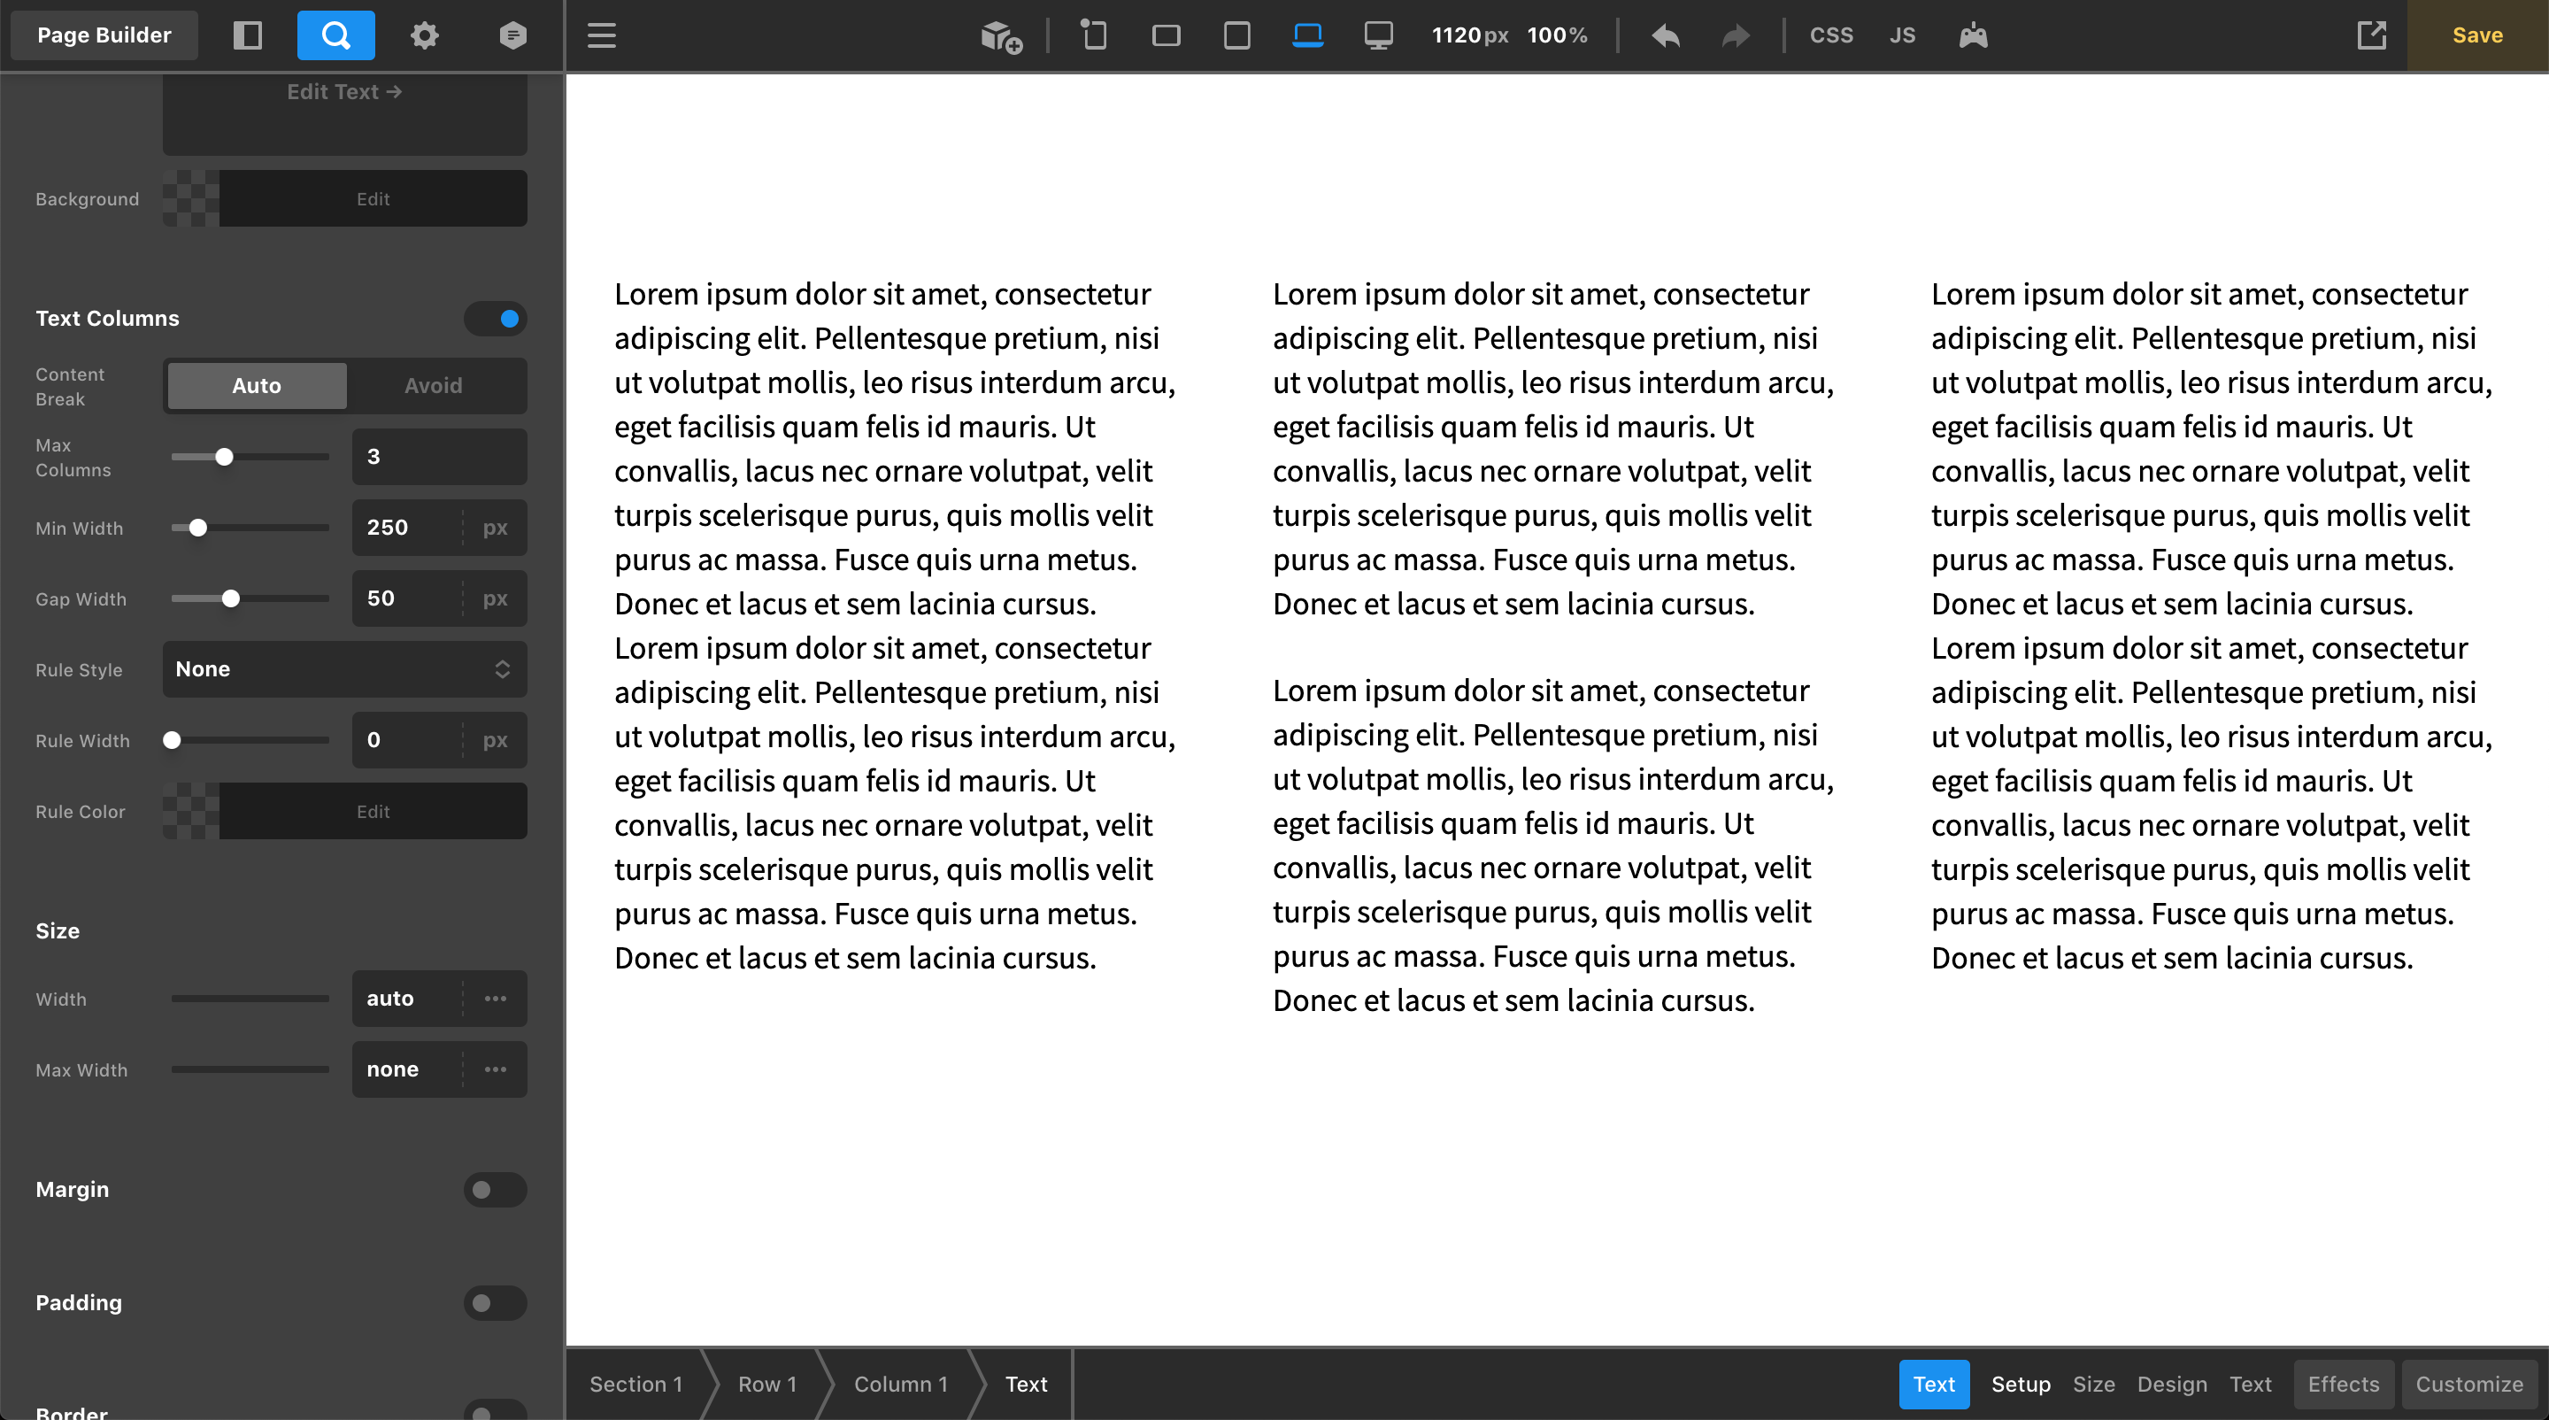Select the laptop viewport icon
The image size is (2549, 1420).
click(1307, 35)
